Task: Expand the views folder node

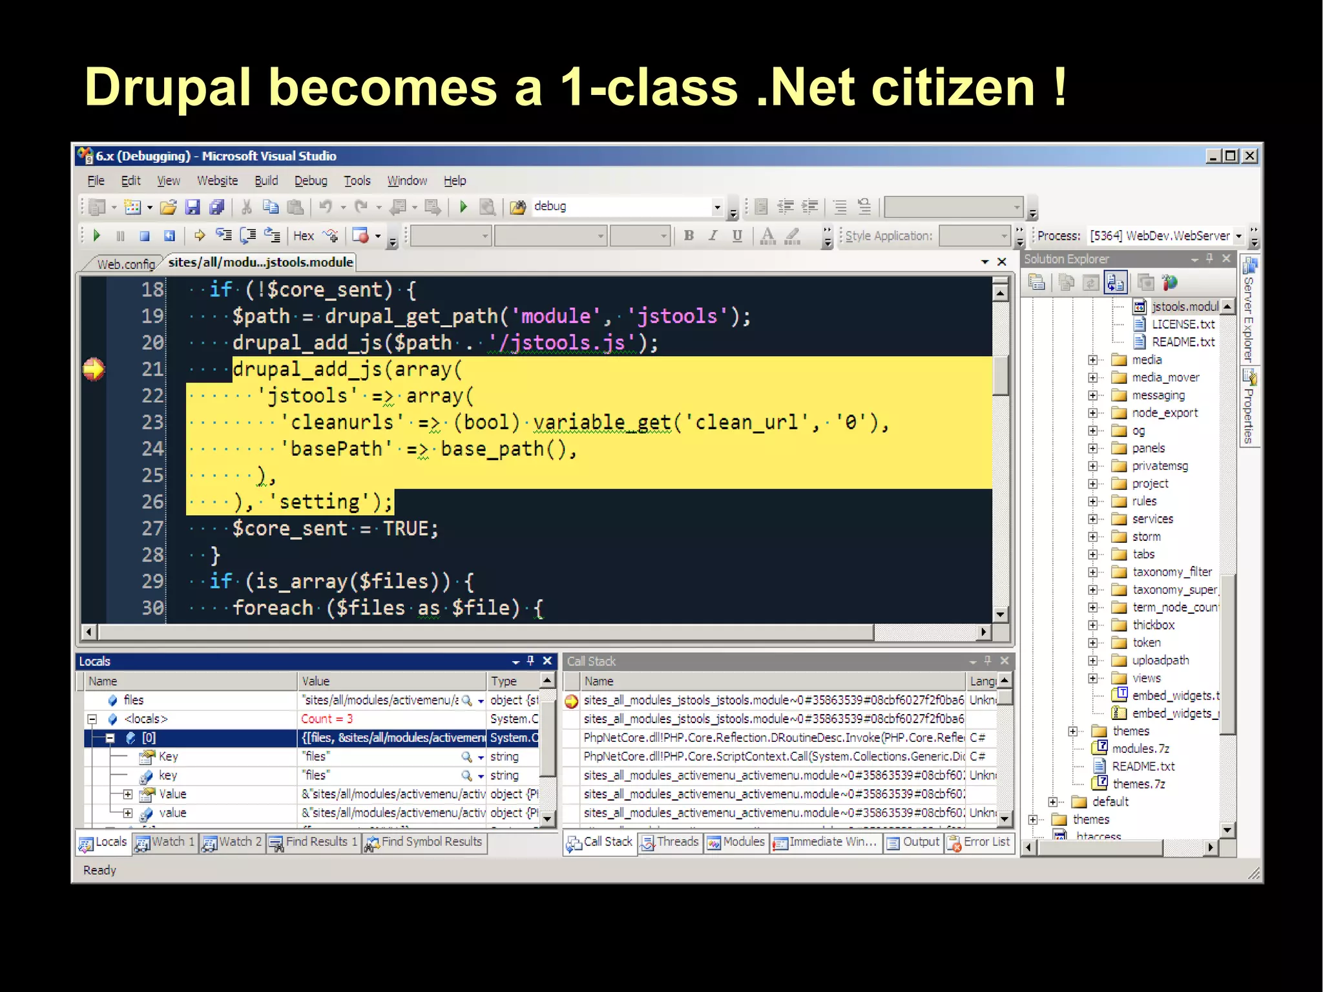Action: (x=1092, y=678)
